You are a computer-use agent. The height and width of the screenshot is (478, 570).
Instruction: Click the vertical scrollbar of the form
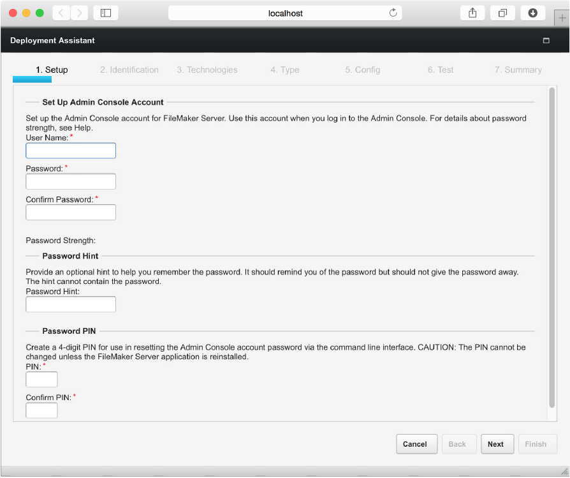click(x=552, y=248)
